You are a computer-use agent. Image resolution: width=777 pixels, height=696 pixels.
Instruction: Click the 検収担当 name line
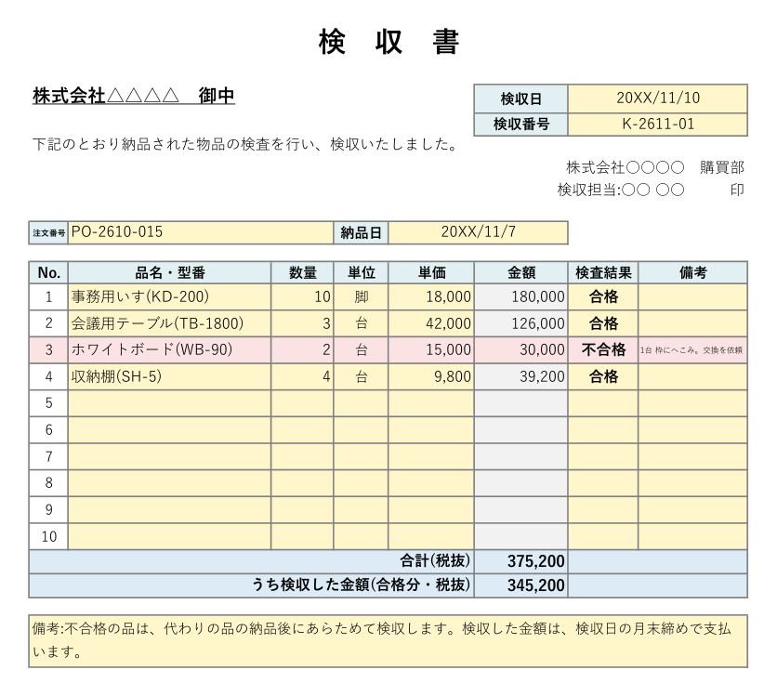pyautogui.click(x=621, y=190)
